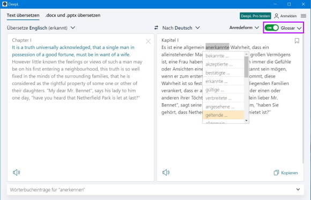311x200 pixels.
Task: Click "Kapitel I" in the translation
Action: (170, 40)
